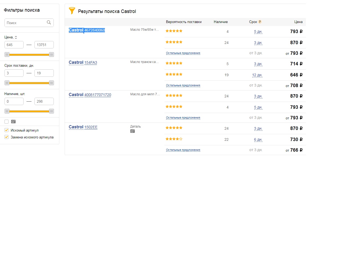This screenshot has width=339, height=271.
Task: Click description Масло 75w/85w т…
Action: coord(145,30)
